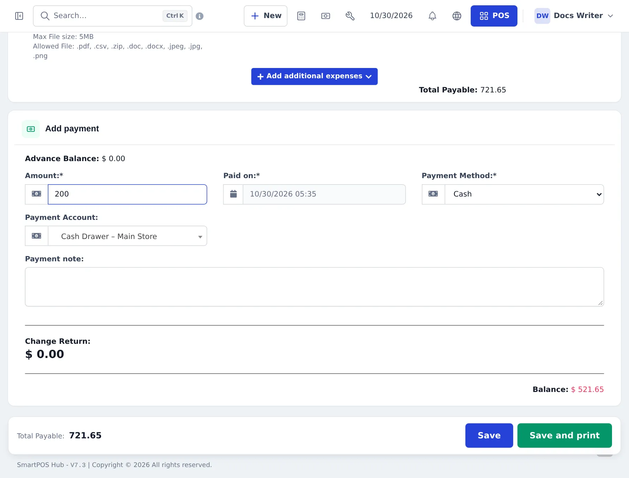Click the money icon beside Amount field
This screenshot has width=629, height=478.
pyautogui.click(x=36, y=194)
